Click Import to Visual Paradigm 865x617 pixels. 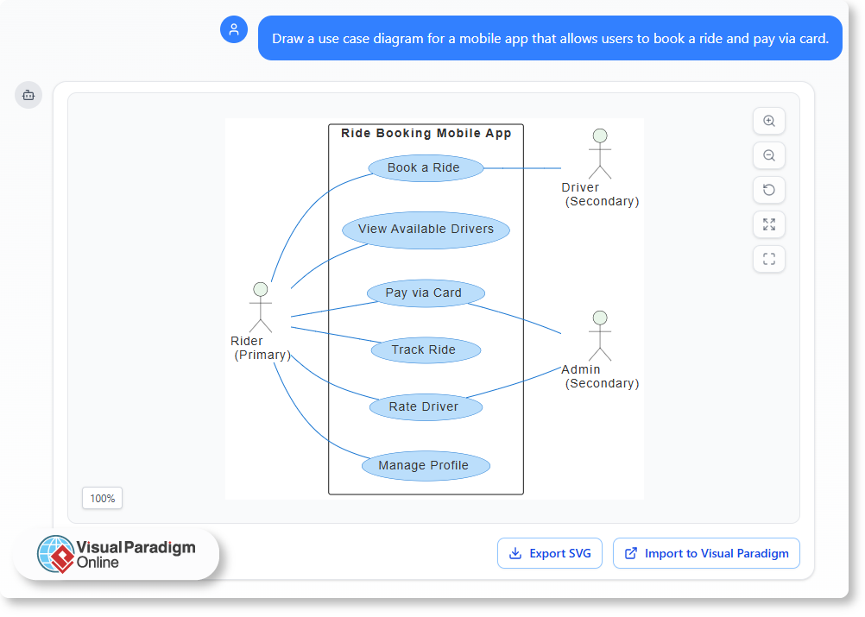point(706,553)
